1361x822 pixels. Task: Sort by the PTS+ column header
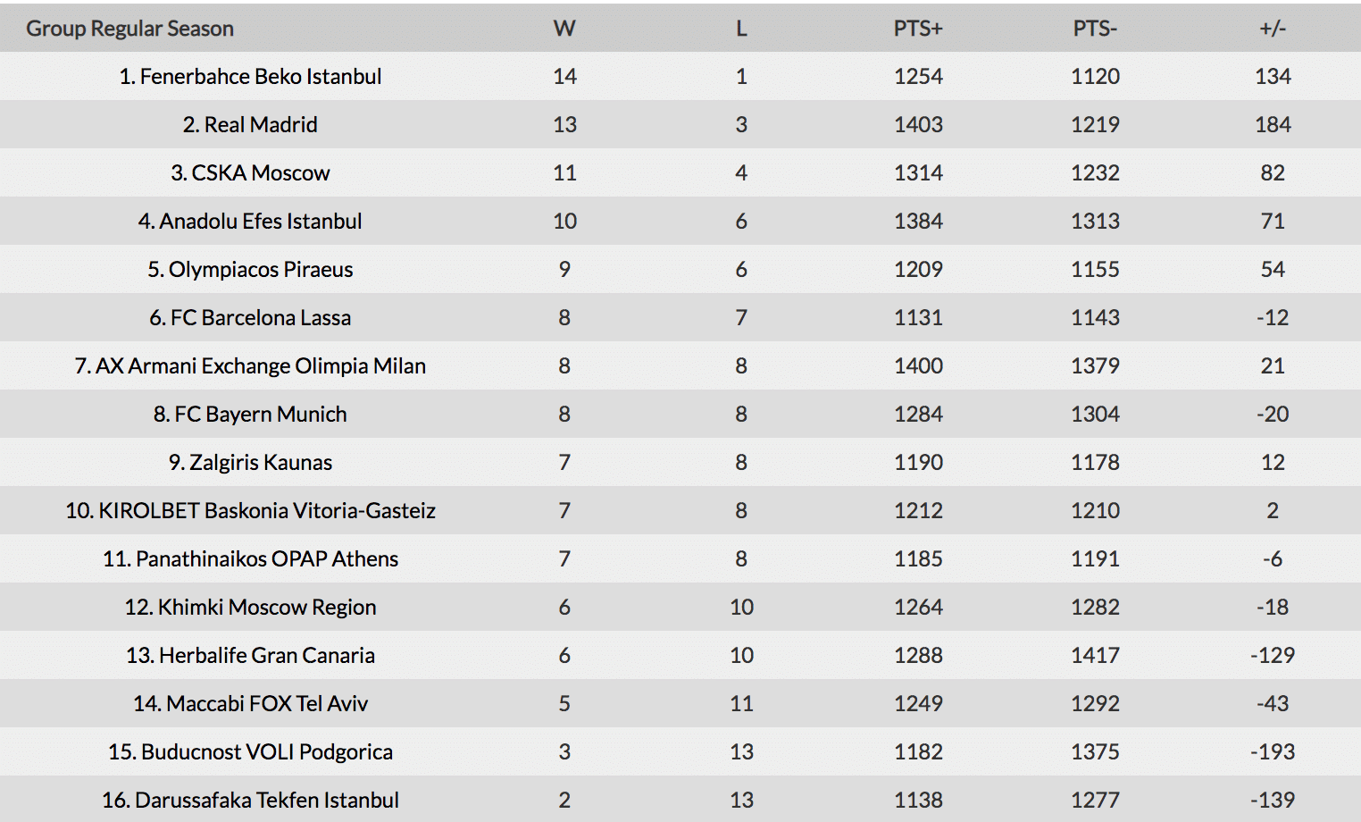[918, 29]
